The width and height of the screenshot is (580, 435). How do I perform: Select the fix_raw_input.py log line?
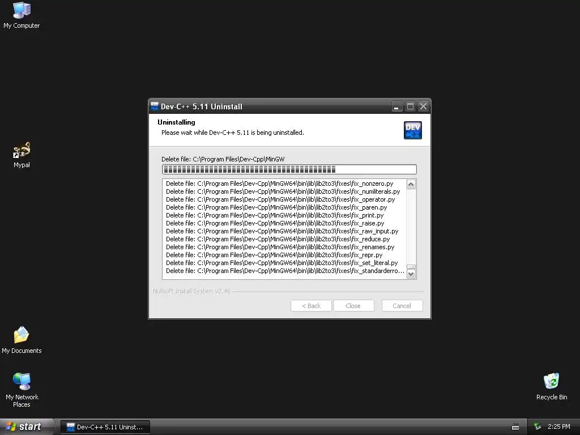[282, 231]
